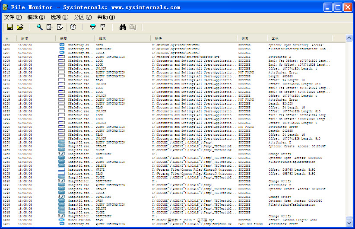Click the clock time-format toolbar icon
Viewport: 355px width, 229px height.
click(73, 27)
